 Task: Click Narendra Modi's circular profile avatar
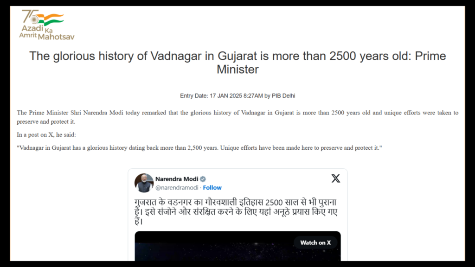click(x=145, y=182)
